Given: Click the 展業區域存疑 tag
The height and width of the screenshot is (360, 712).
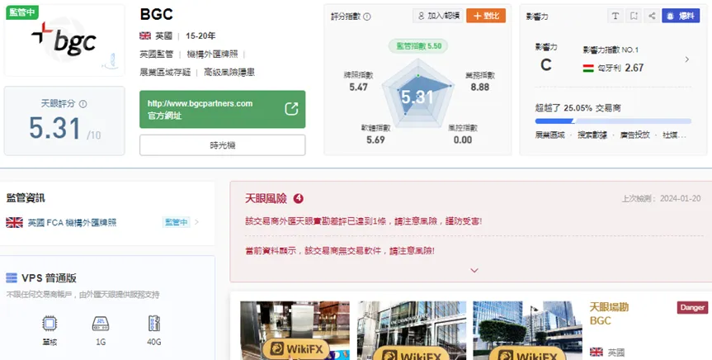Looking at the screenshot, I should [165, 73].
